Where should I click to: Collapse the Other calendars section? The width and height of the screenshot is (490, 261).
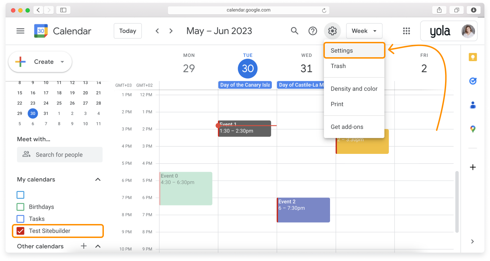tap(98, 246)
